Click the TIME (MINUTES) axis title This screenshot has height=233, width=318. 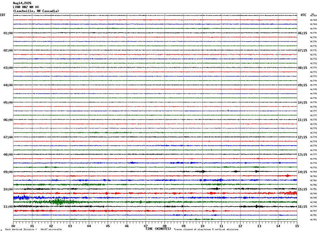[x=158, y=229]
